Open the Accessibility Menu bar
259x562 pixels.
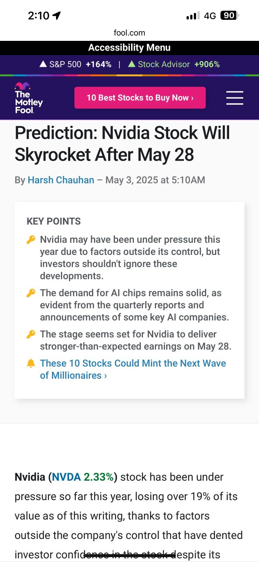[x=129, y=48]
